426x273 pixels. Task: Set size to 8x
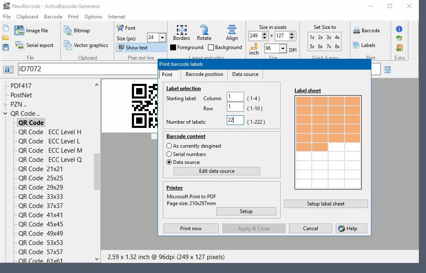(x=337, y=47)
